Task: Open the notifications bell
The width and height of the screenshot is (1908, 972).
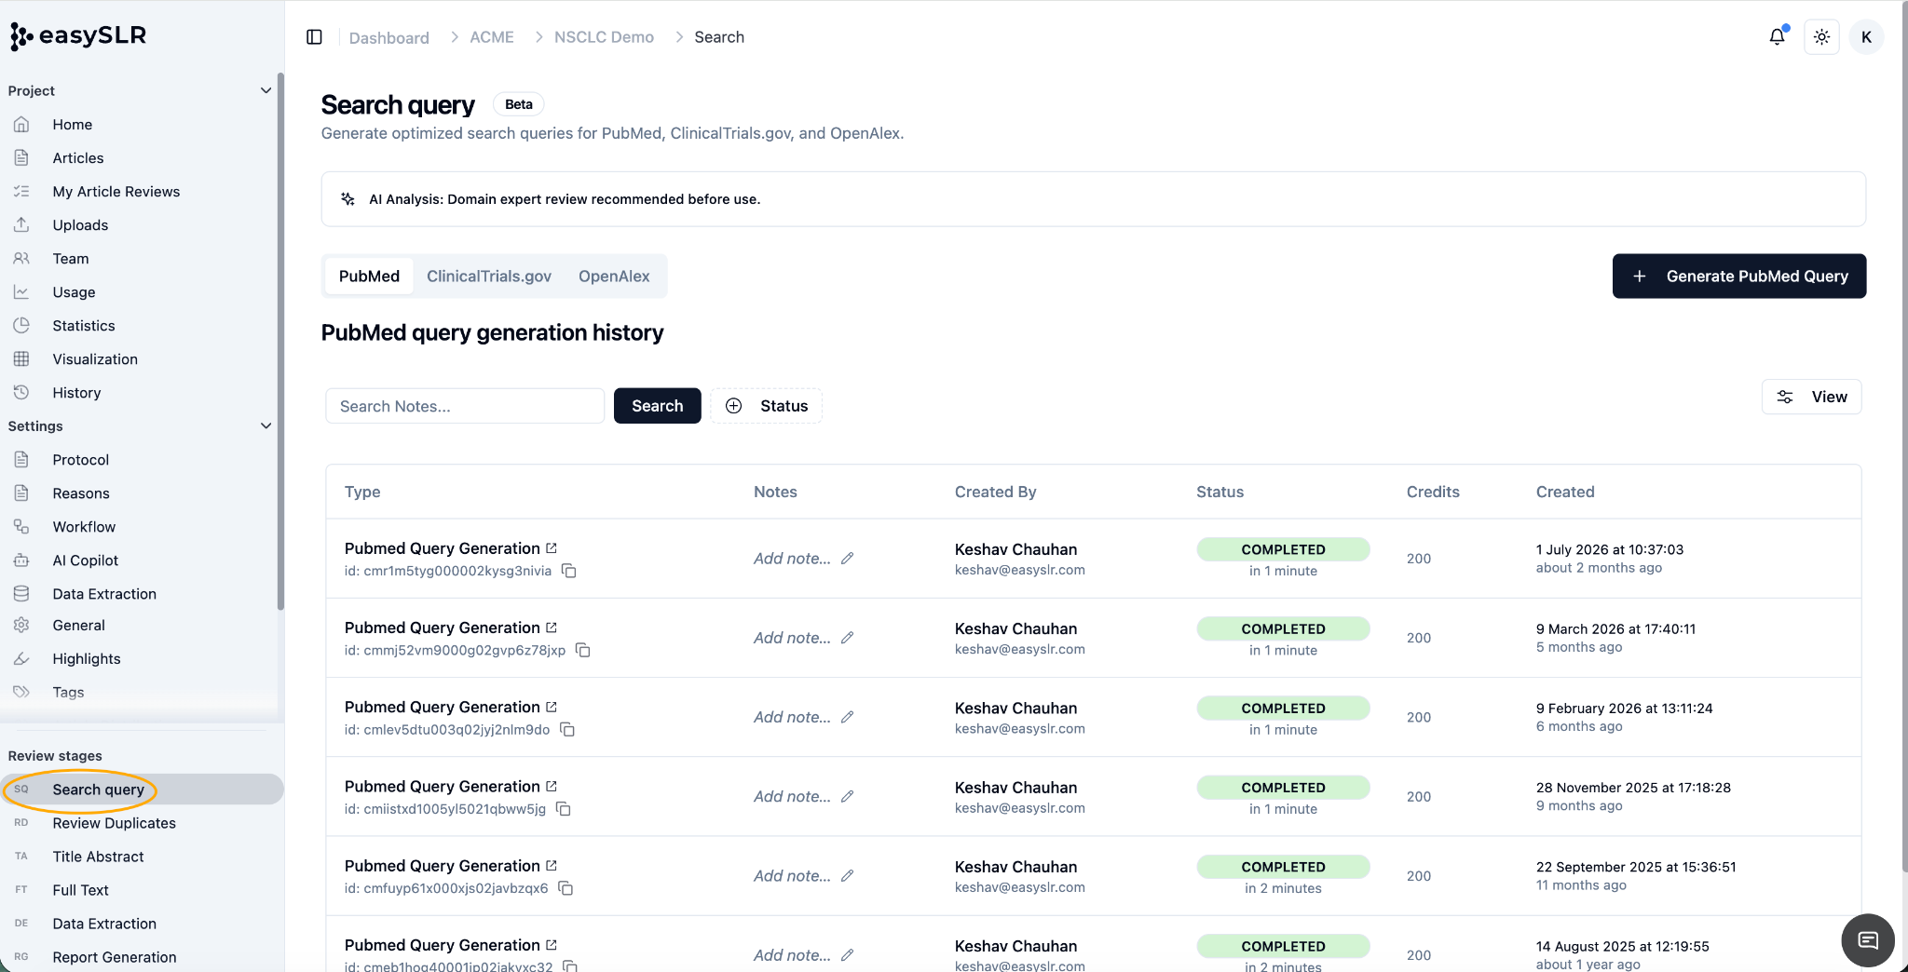Action: pyautogui.click(x=1778, y=36)
